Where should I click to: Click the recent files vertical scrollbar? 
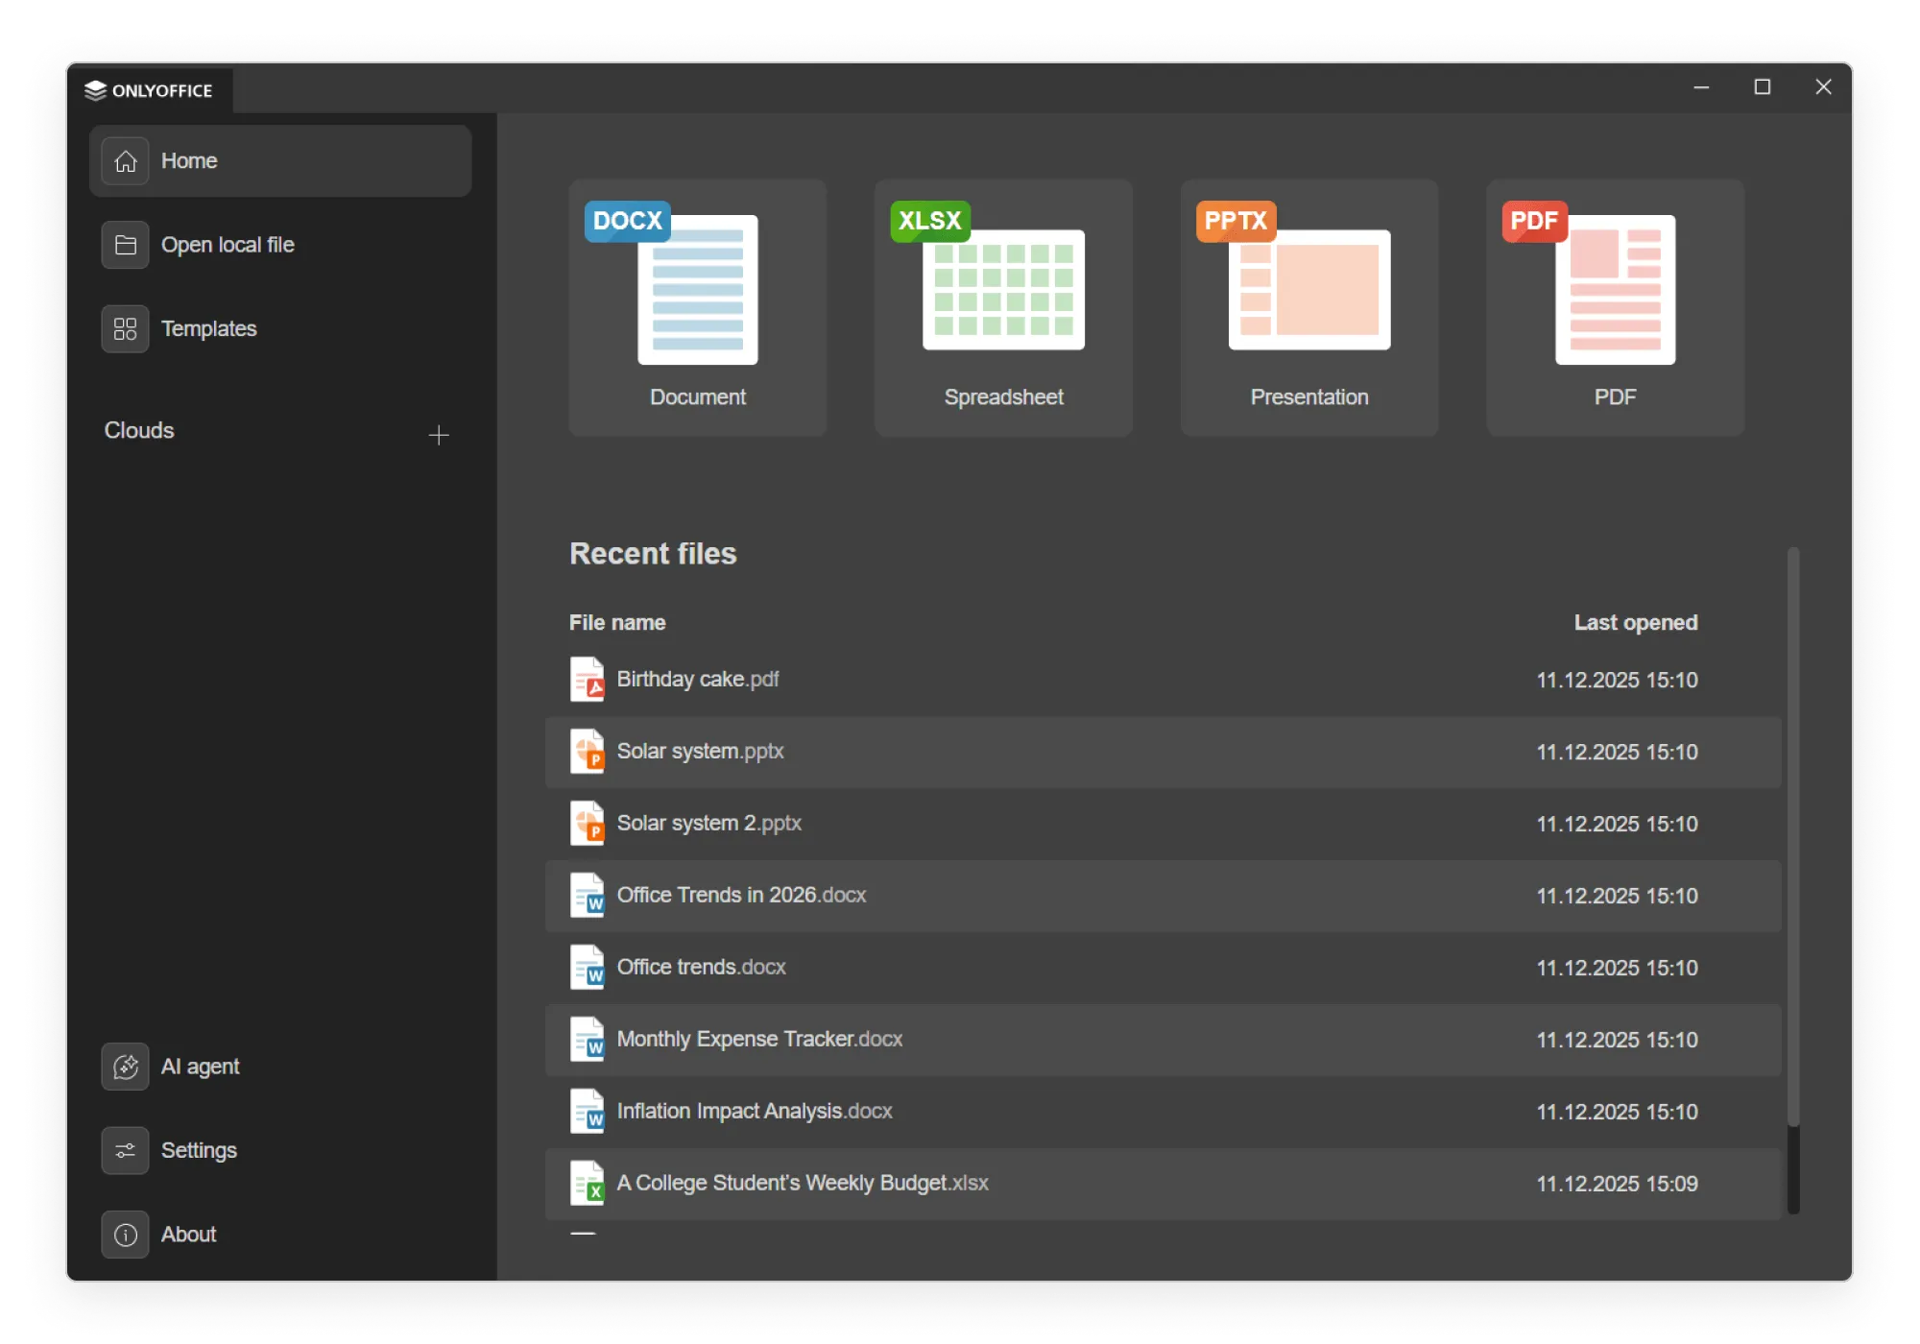[1792, 836]
